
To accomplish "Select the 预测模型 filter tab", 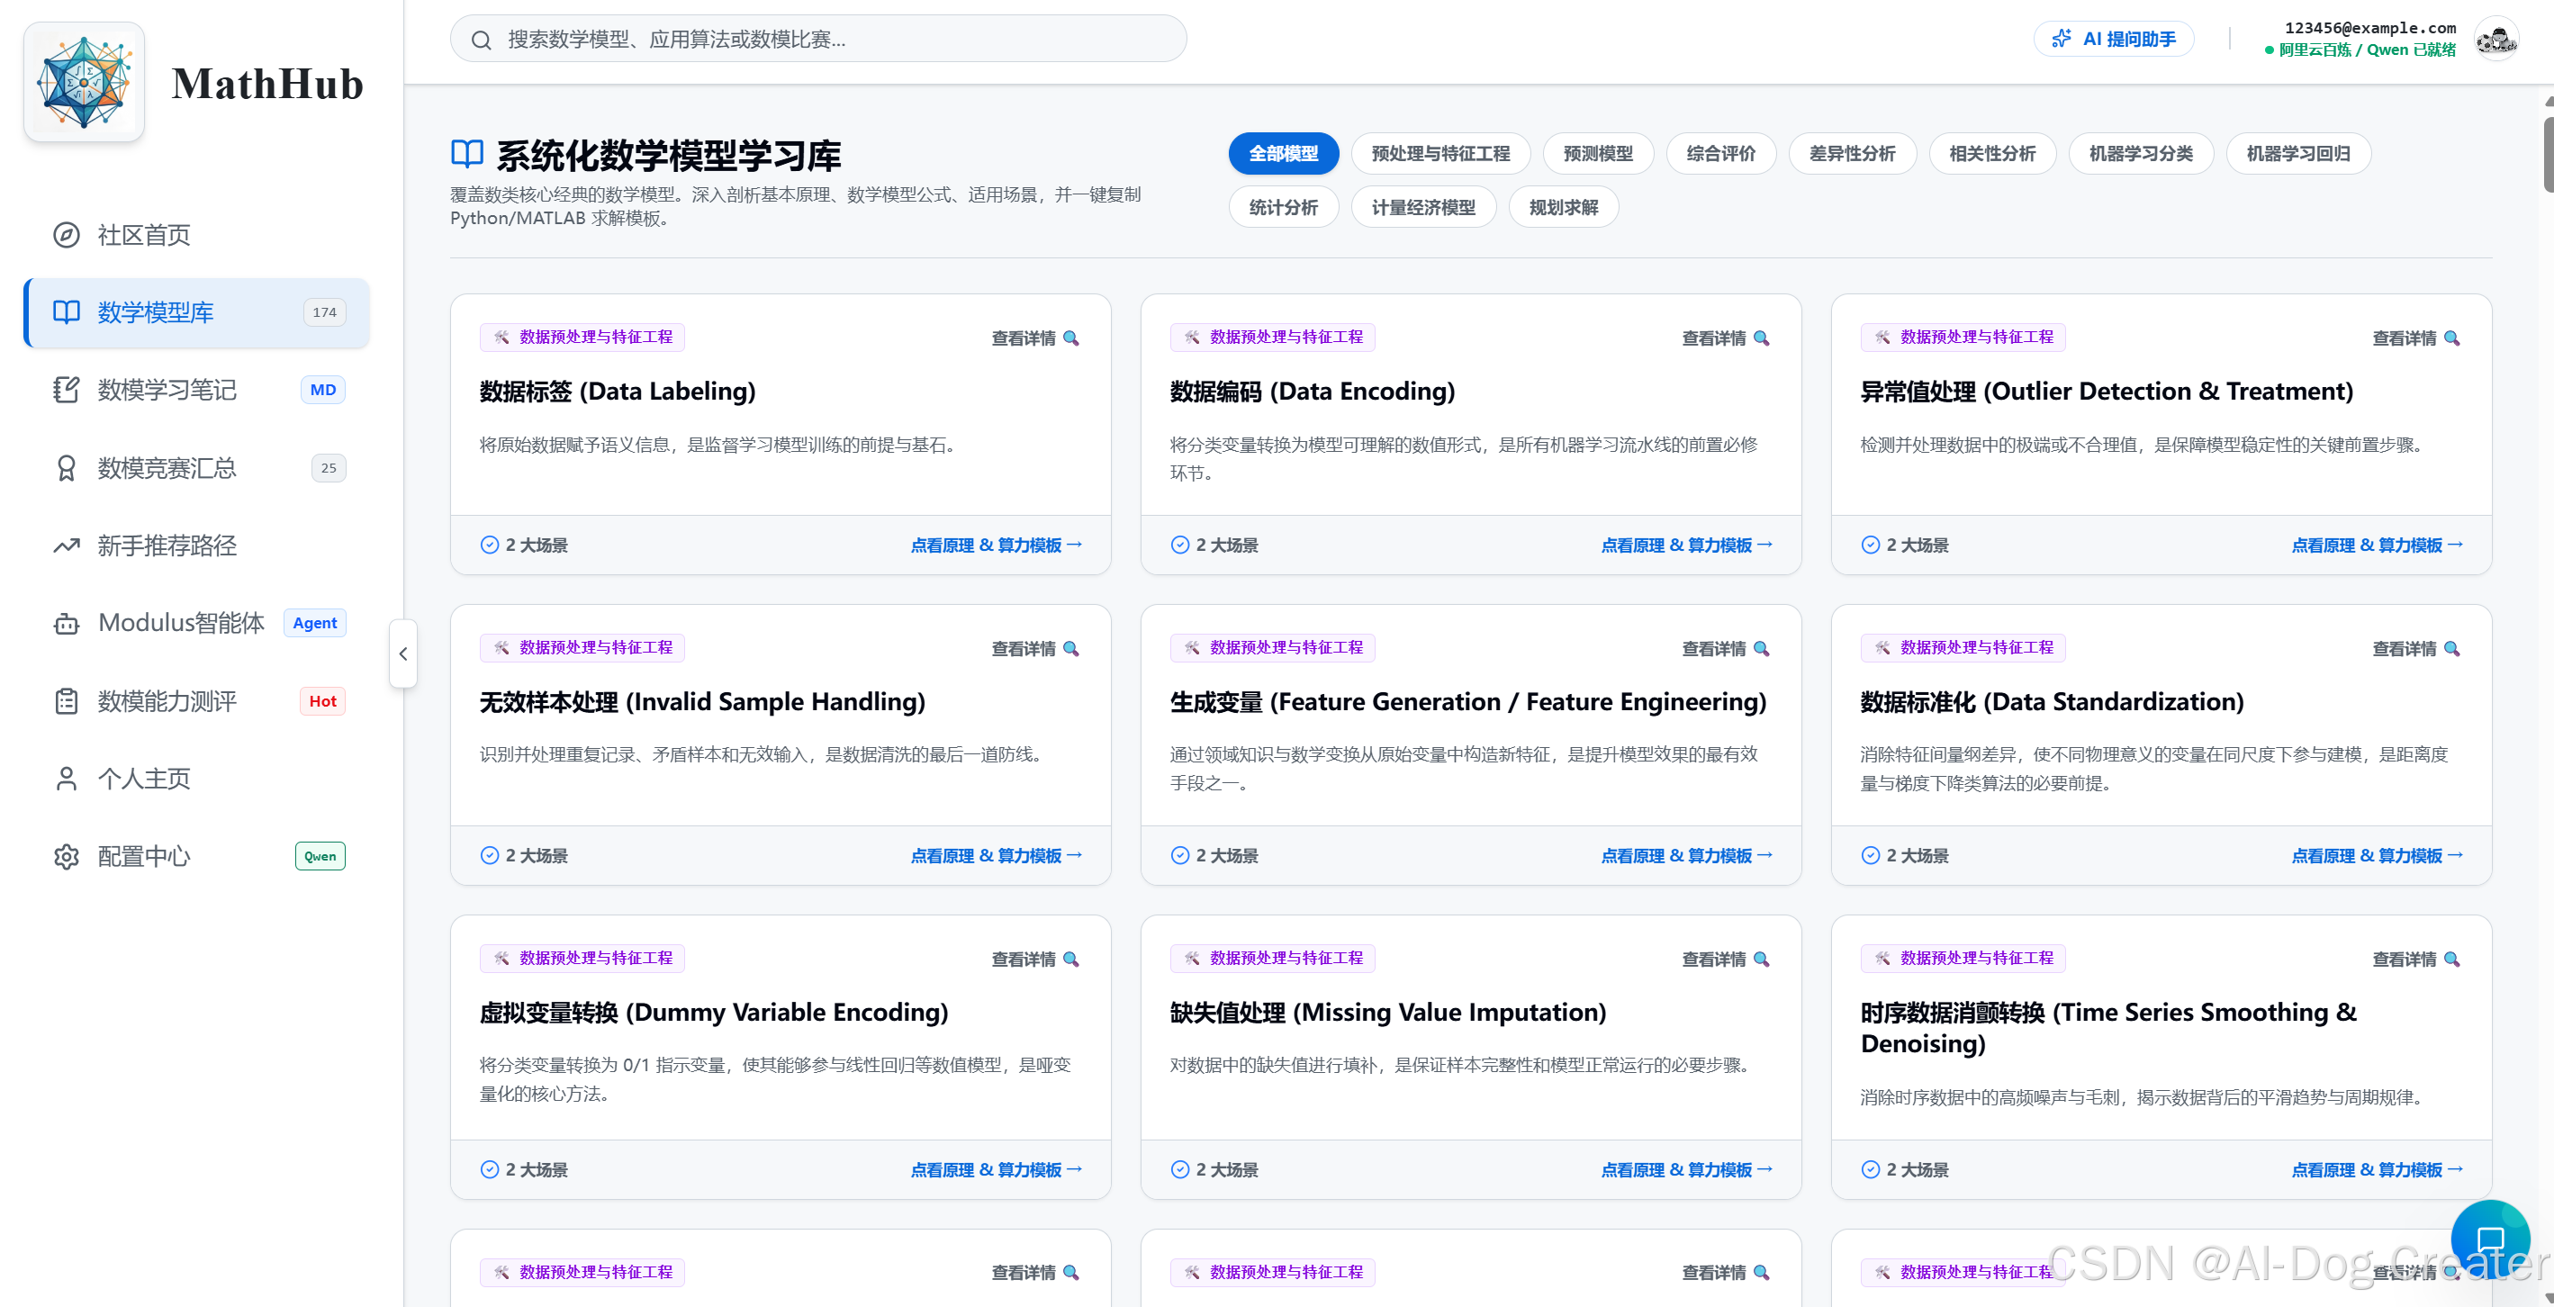I will [1598, 154].
